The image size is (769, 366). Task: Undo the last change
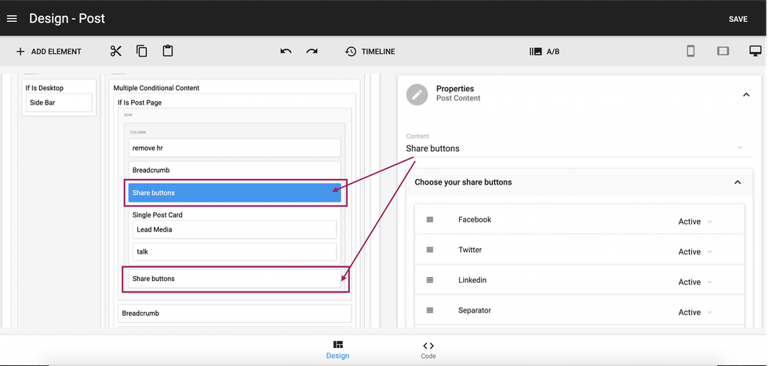point(286,51)
